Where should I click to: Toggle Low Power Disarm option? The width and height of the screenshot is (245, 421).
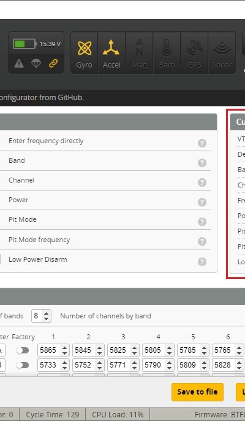click(1, 259)
